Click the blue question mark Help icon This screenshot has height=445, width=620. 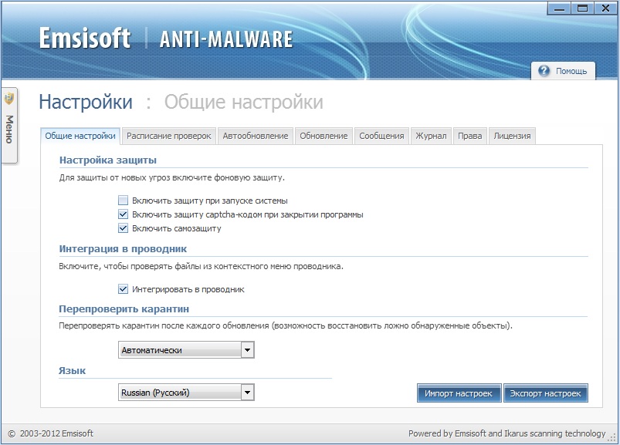pos(544,71)
